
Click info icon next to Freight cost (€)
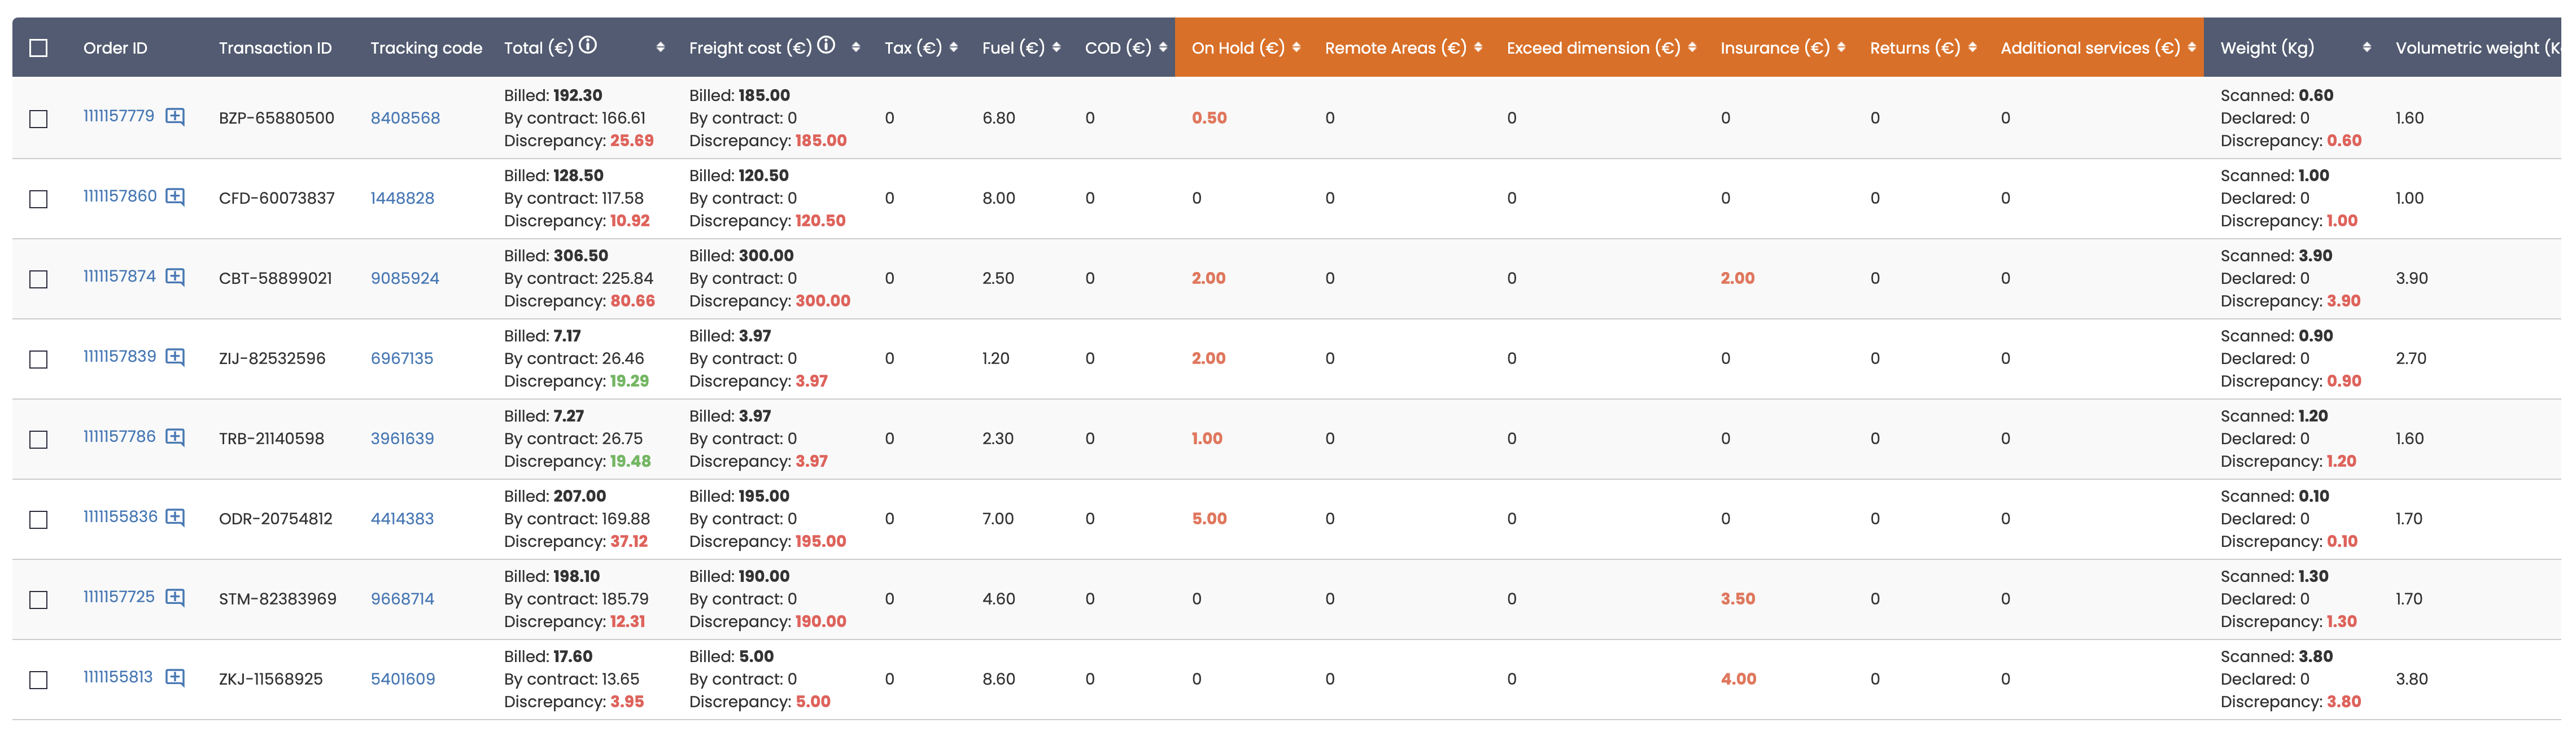[826, 45]
